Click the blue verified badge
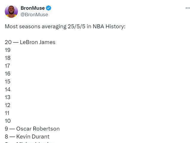Viewport: 190px width, 143px height. tap(49, 8)
